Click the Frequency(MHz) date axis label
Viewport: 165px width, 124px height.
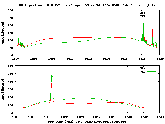(x=87, y=122)
